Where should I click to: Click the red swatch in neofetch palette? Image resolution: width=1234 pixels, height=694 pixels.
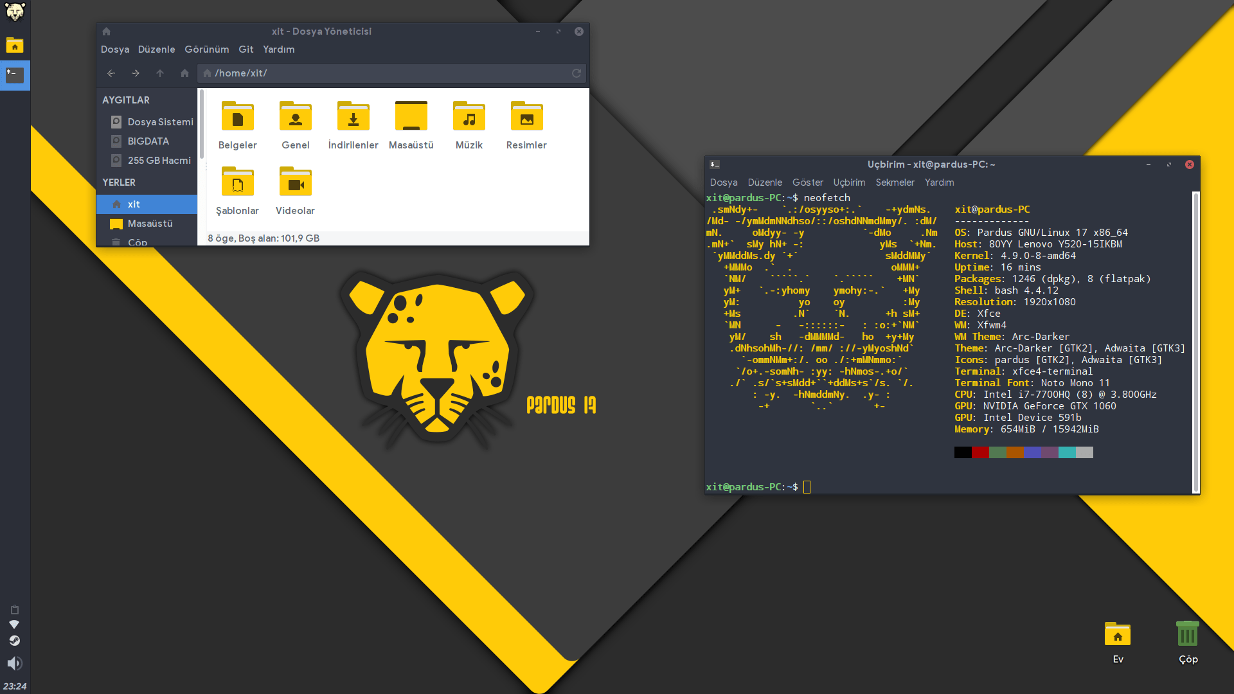click(x=980, y=452)
